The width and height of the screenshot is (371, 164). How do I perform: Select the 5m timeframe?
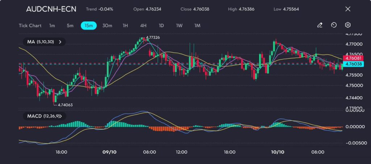pos(70,26)
